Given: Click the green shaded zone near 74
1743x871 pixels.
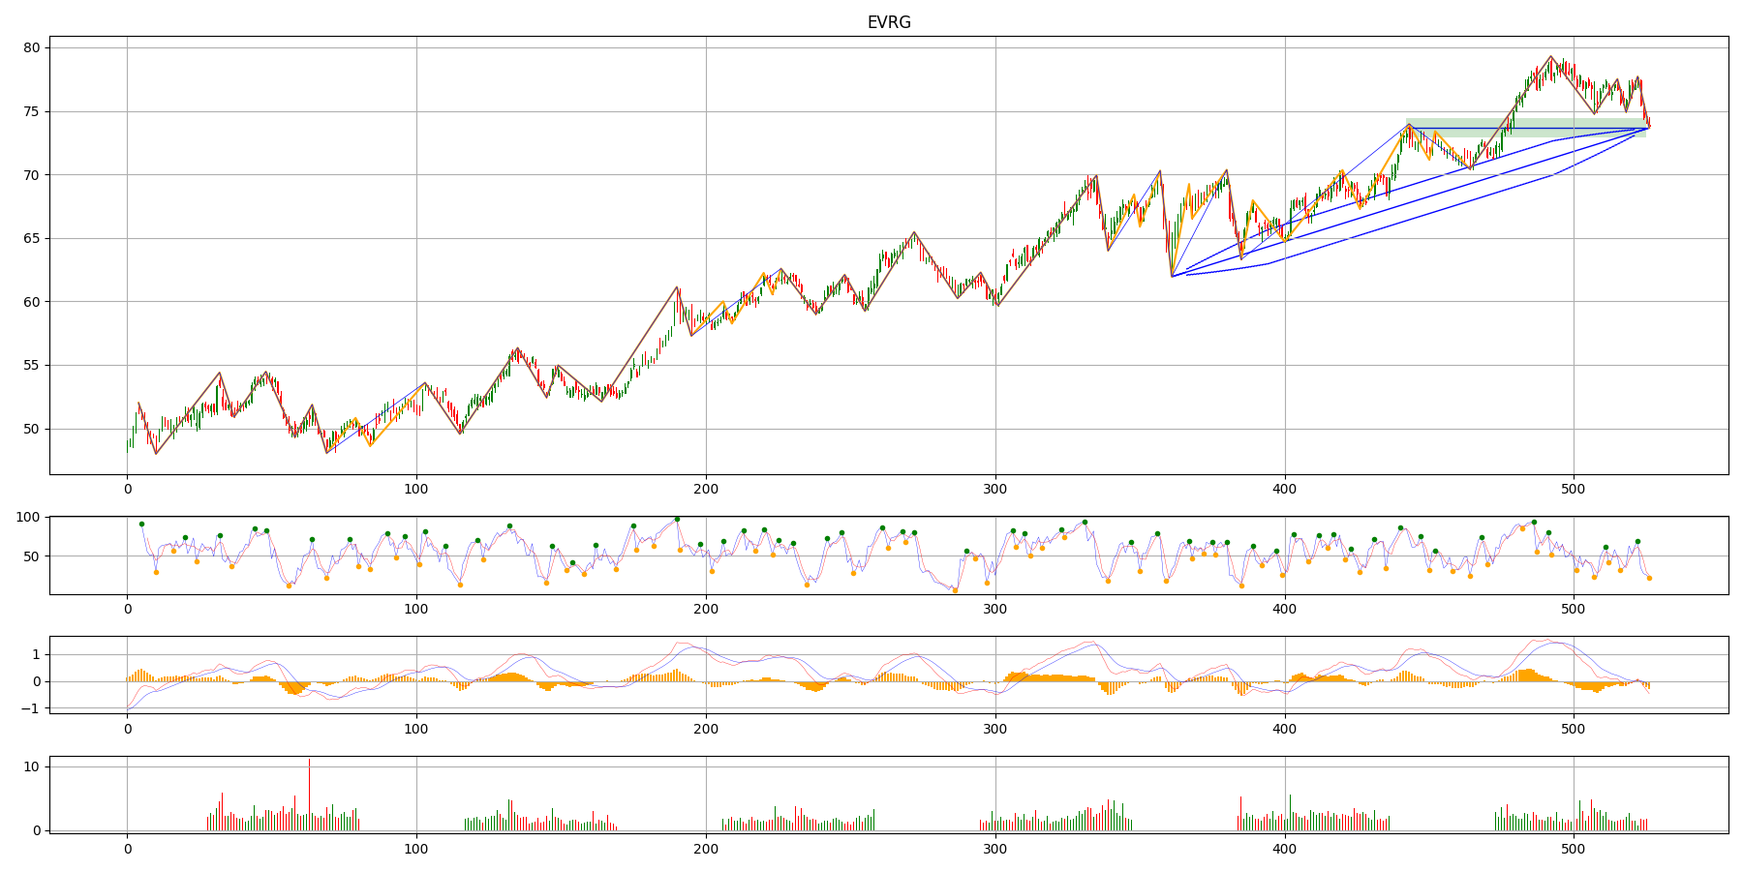Looking at the screenshot, I should pos(1525,127).
